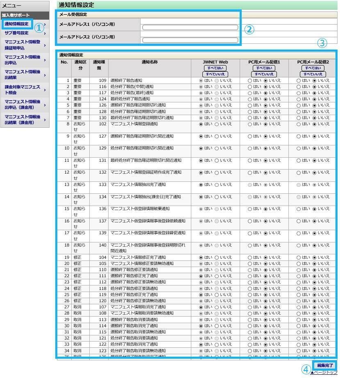
Task: Set PC用メール配信1 to はい for notification 139
Action: tap(249, 233)
